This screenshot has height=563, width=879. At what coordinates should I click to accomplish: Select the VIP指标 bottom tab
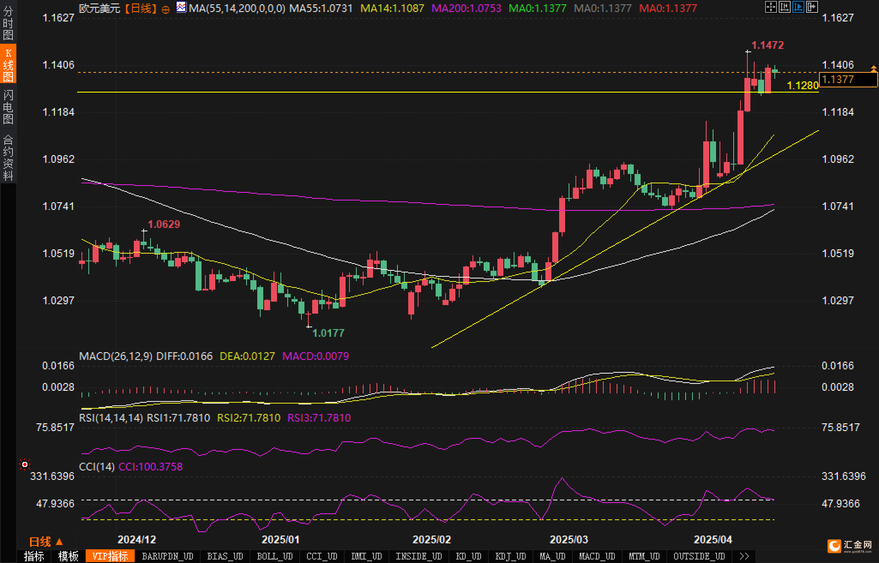[x=110, y=556]
